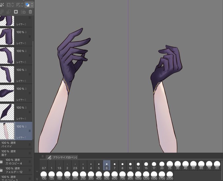Open the brush size panel menu icon
Screen dimensions: 223x181
pyautogui.click(x=43, y=156)
